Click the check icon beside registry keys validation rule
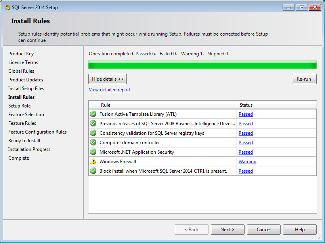Screen dimensions: 325x243 pos(93,133)
